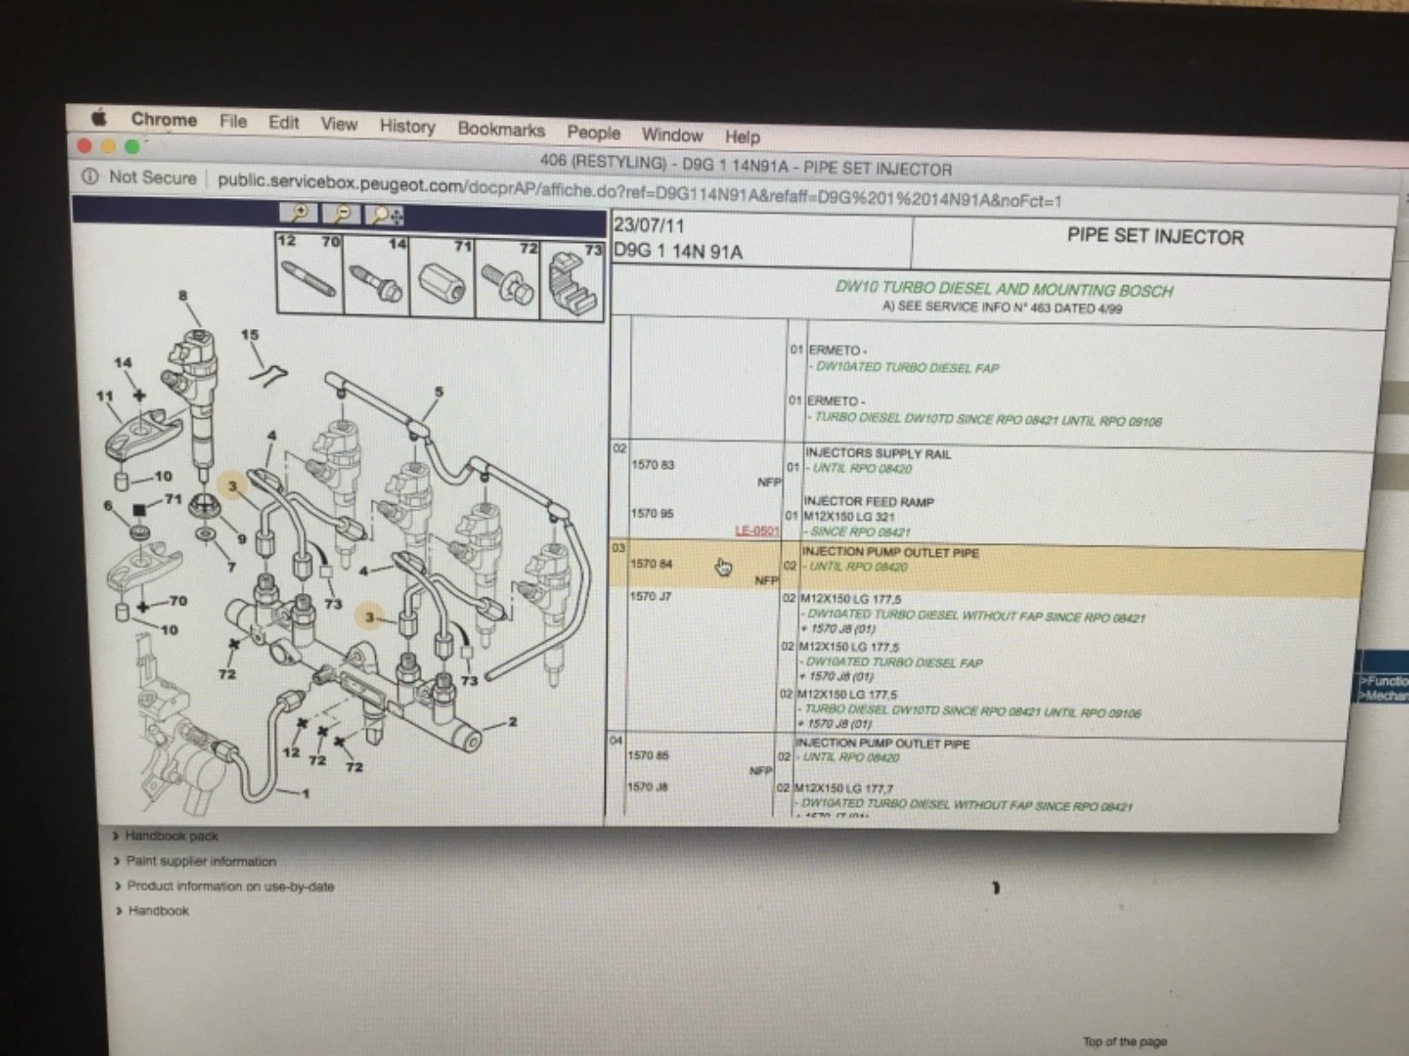Screen dimensions: 1409x1056
Task: Click callout number 2 beside the fuel rail
Action: click(513, 722)
